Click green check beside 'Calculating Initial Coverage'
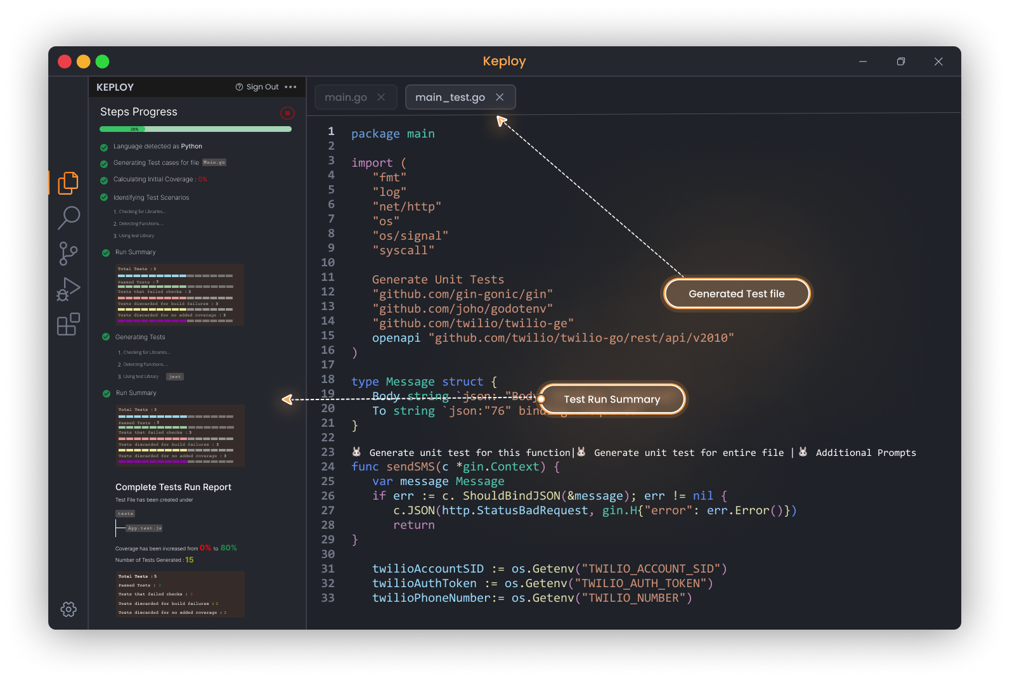This screenshot has height=681, width=1010. (x=104, y=180)
